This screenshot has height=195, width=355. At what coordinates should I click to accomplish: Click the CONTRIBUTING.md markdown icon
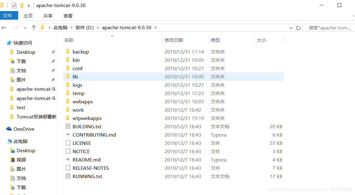(68, 134)
